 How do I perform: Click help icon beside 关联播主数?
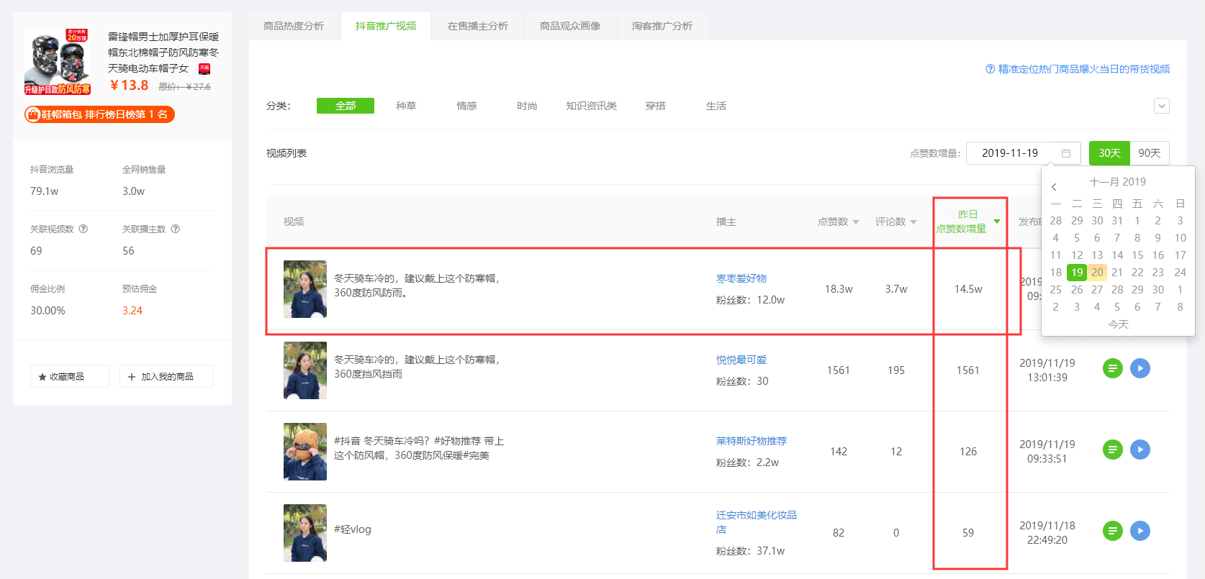tap(176, 229)
